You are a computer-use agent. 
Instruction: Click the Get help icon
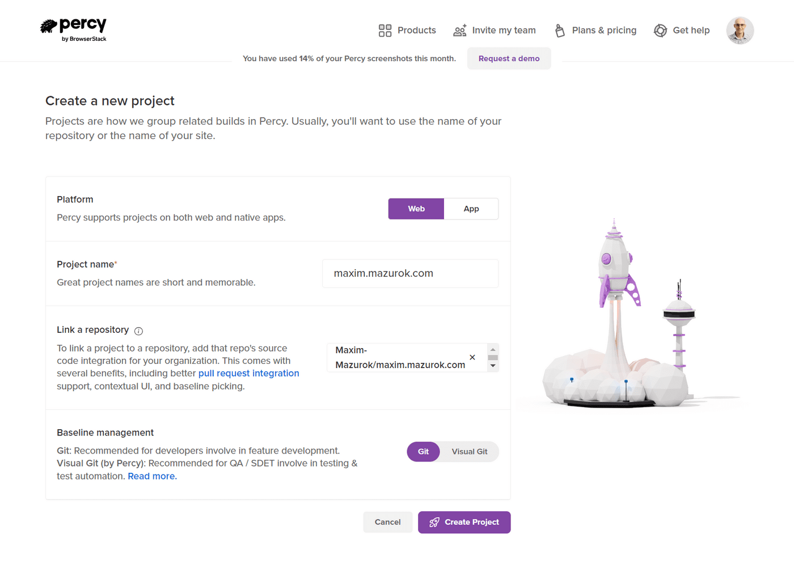pos(660,30)
